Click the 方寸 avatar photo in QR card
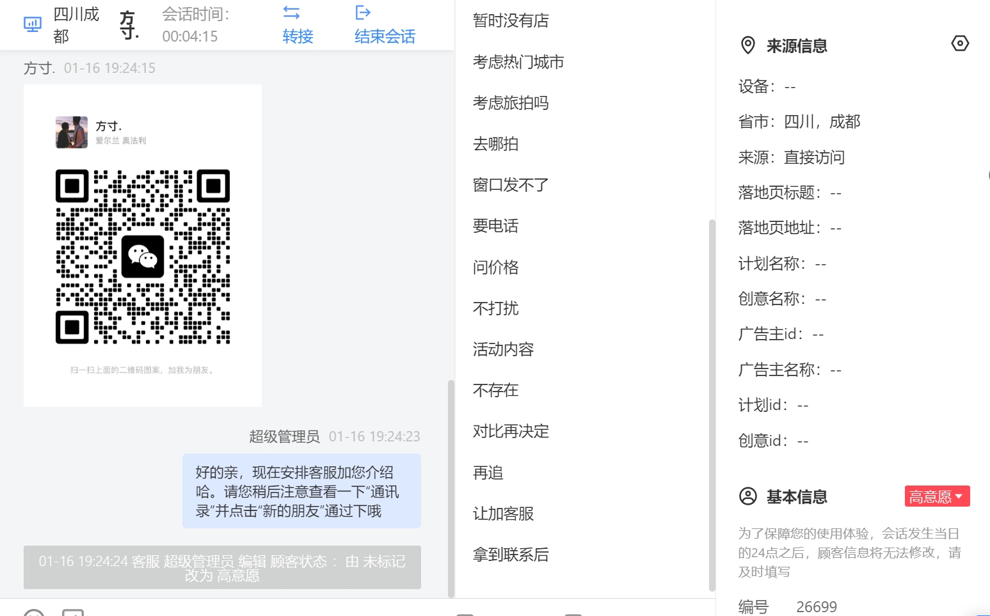 click(72, 132)
